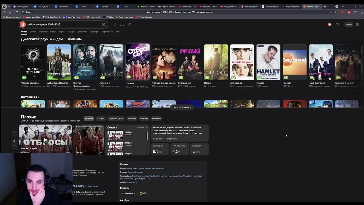Click the Yandex logo in search box
Screen dimensions: 364x205
23,24
